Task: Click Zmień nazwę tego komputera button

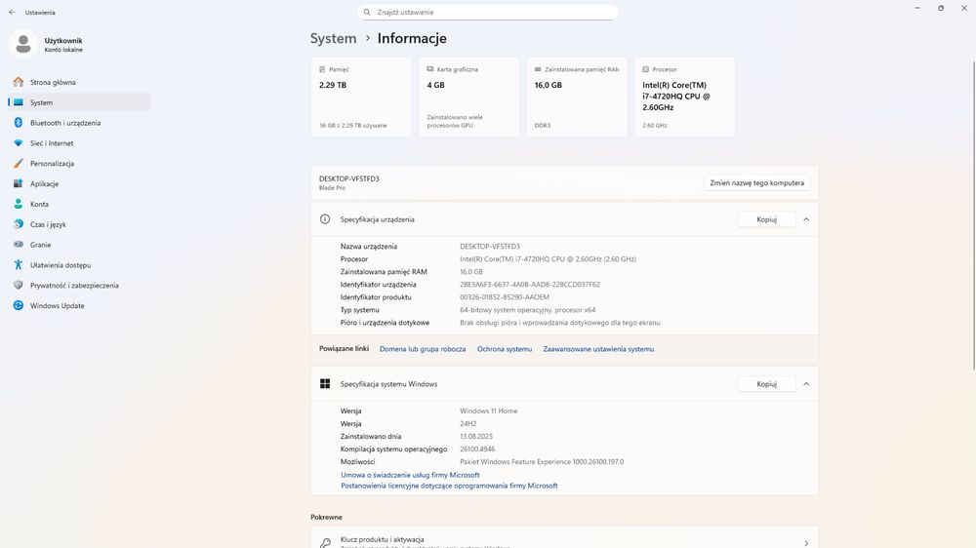Action: point(757,182)
